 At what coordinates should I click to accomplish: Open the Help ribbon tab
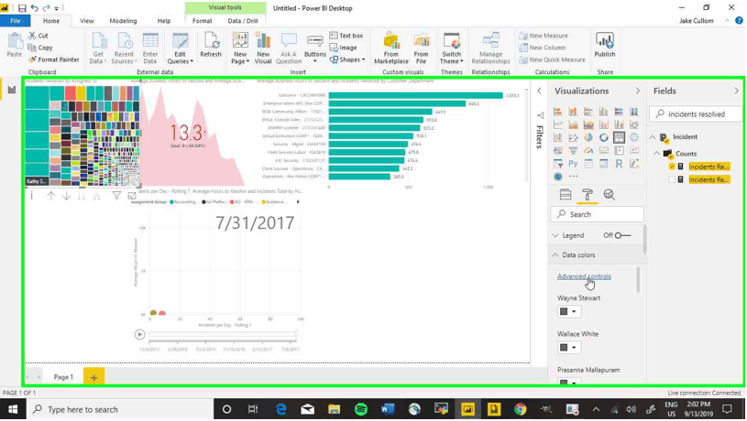pos(164,21)
